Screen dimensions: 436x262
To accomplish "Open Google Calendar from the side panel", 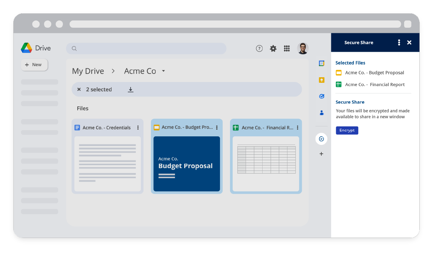I will click(x=321, y=64).
